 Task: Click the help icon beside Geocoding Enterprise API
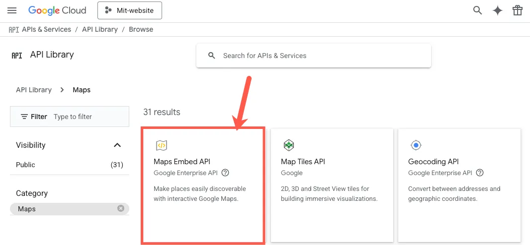click(x=480, y=173)
